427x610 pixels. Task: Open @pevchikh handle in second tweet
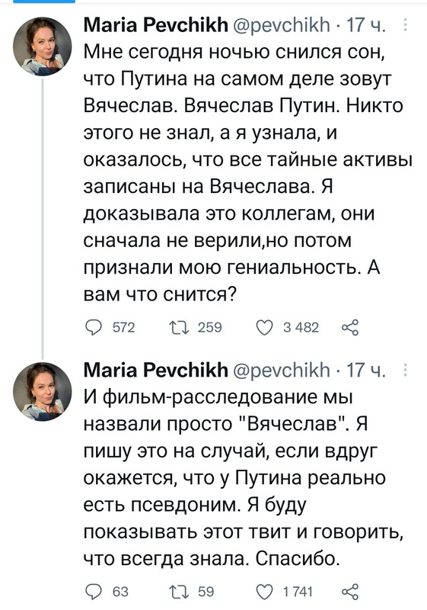(282, 370)
